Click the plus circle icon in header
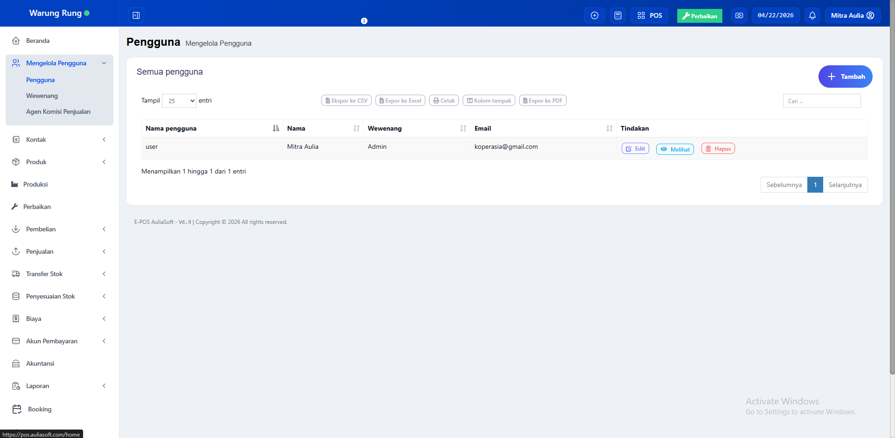Viewport: 895px width, 438px height. [594, 15]
